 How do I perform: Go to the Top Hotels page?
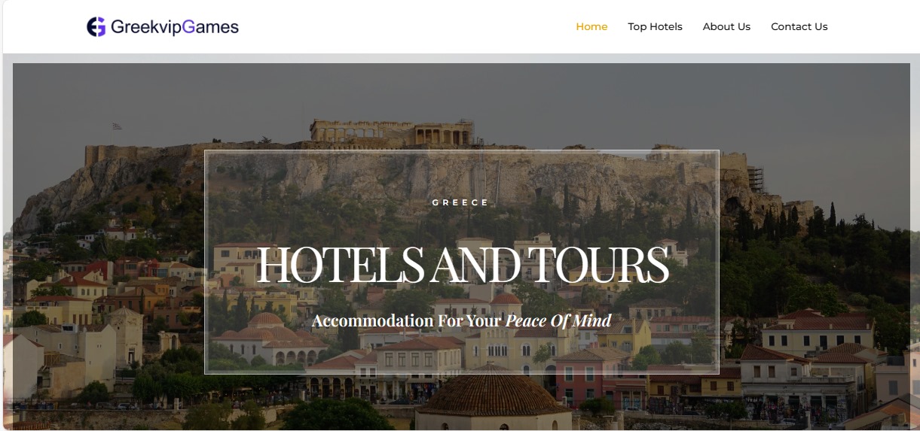tap(655, 26)
